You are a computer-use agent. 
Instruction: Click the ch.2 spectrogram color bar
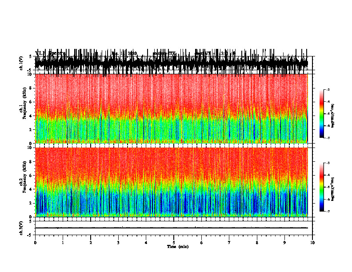(321, 187)
